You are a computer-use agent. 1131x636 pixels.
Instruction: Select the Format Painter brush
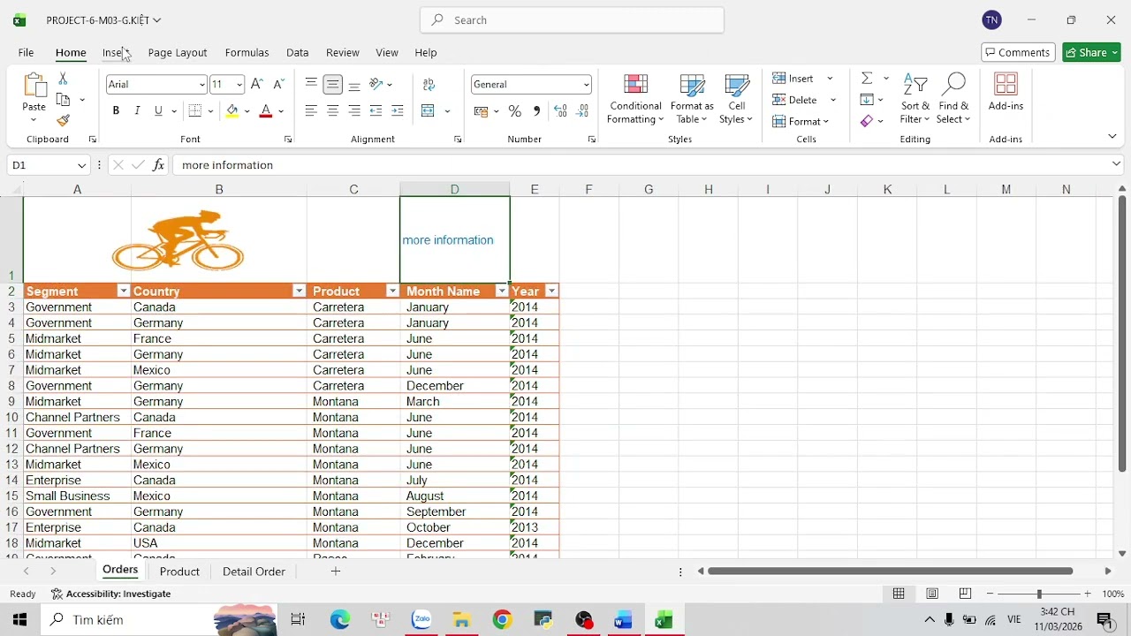(63, 120)
